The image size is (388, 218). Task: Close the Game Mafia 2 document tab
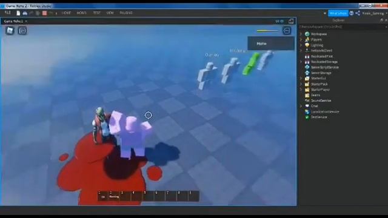coord(26,21)
